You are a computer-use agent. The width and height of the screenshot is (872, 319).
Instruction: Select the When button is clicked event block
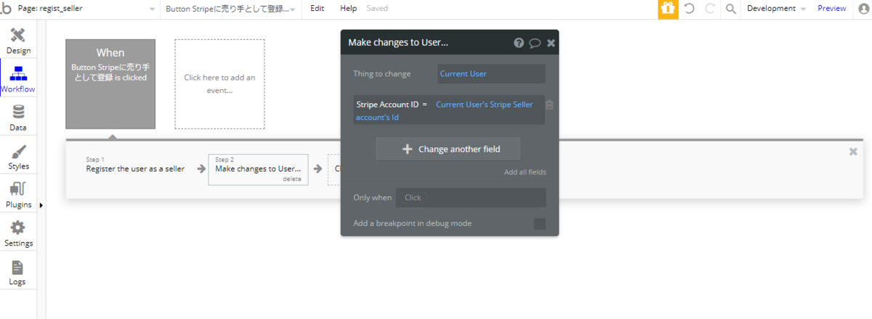click(x=110, y=84)
